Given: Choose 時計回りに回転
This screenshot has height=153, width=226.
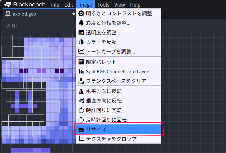Looking at the screenshot, I should click(118, 110).
